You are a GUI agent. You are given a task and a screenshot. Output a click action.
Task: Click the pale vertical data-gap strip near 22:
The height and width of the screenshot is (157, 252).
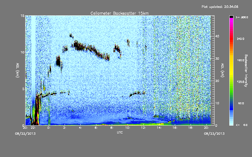[33, 56]
